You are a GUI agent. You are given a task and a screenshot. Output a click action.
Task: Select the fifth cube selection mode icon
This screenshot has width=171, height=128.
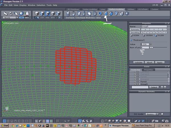pyautogui.click(x=58, y=13)
